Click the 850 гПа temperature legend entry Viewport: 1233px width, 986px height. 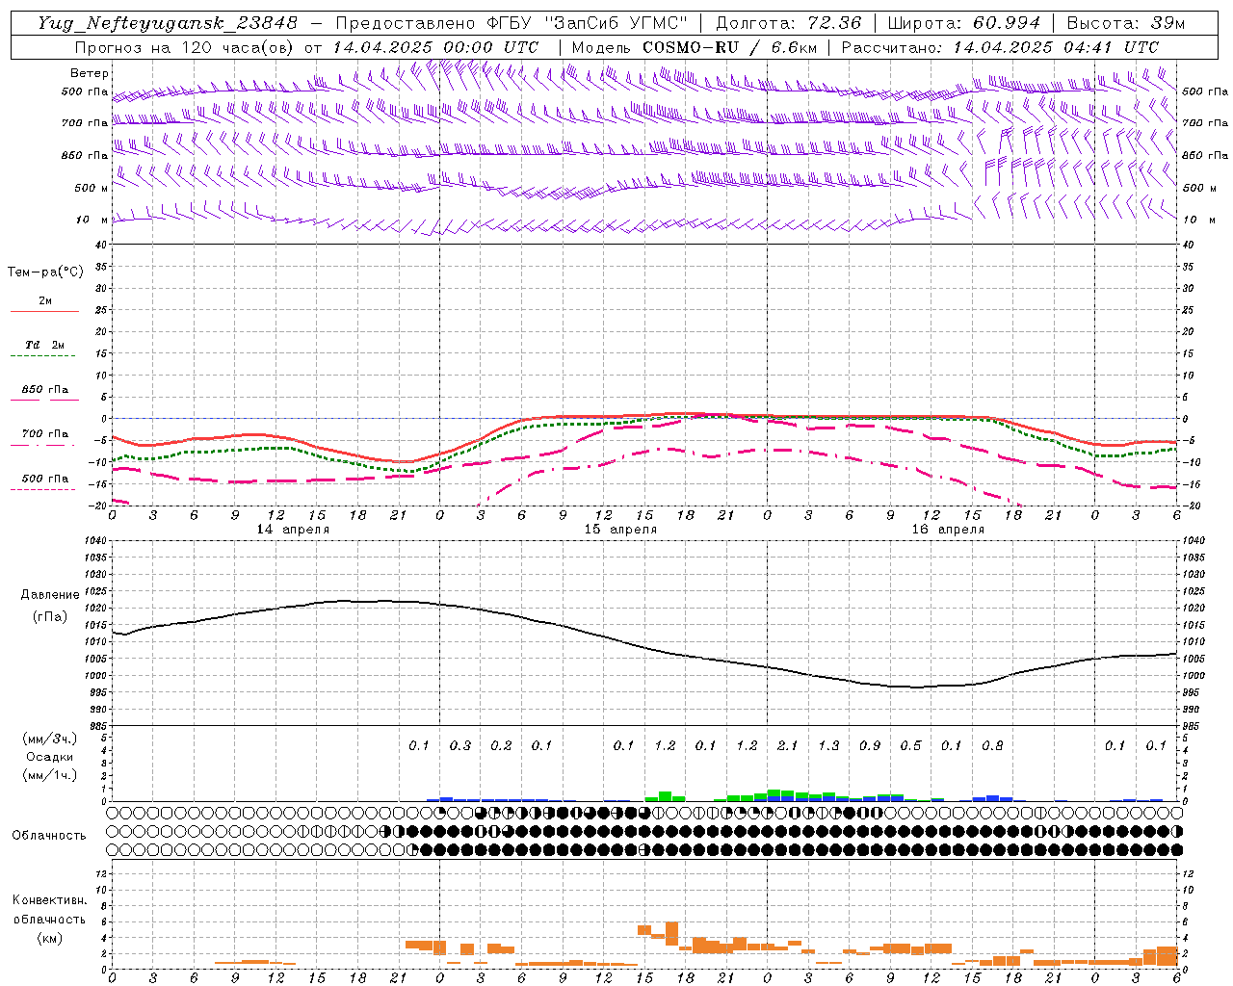45,390
